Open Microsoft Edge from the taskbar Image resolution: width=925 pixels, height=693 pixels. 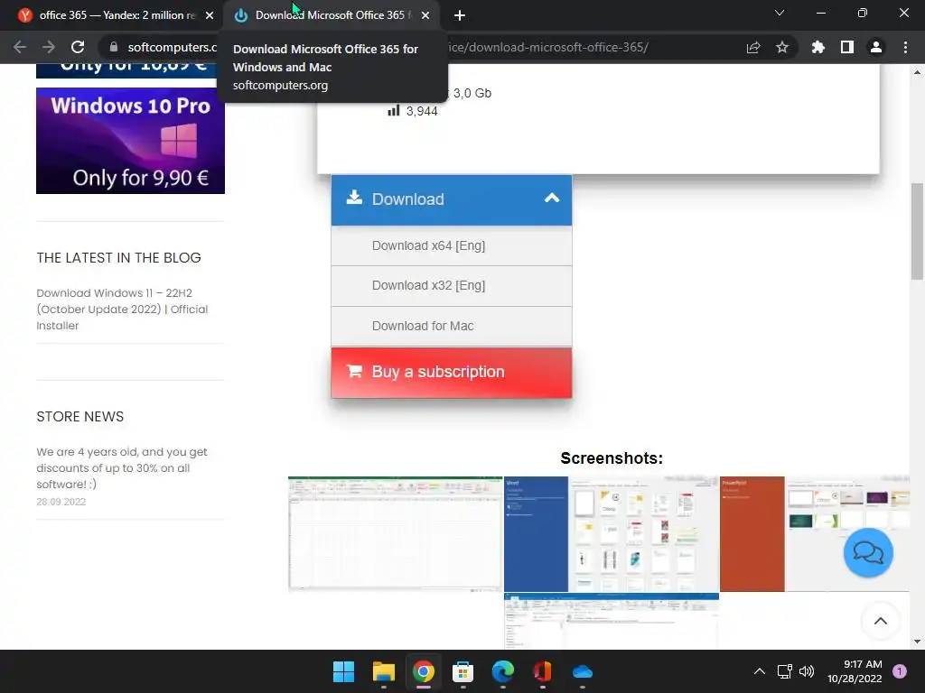click(x=502, y=671)
